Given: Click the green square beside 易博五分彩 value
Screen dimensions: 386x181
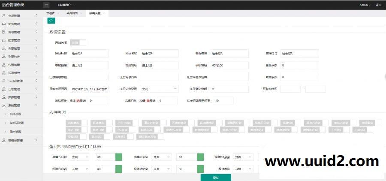Looking at the screenshot, I should click(119, 157).
